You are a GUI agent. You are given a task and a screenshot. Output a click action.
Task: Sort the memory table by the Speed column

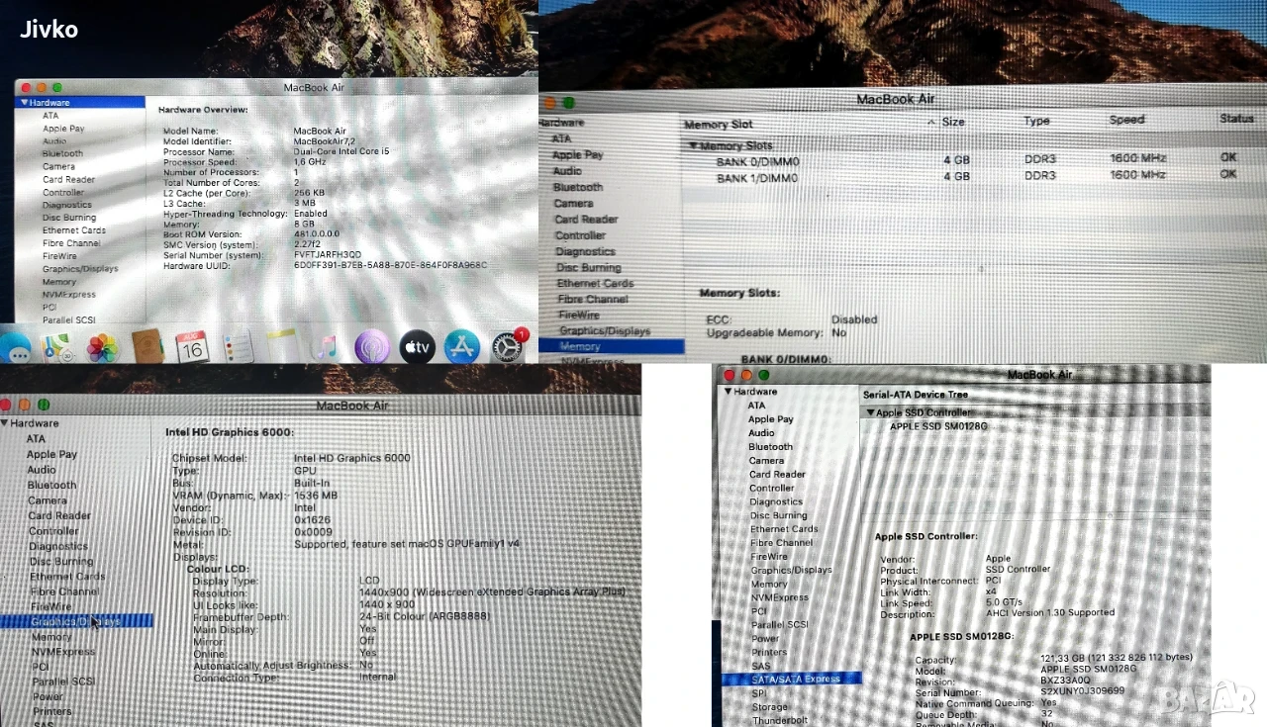click(x=1126, y=120)
